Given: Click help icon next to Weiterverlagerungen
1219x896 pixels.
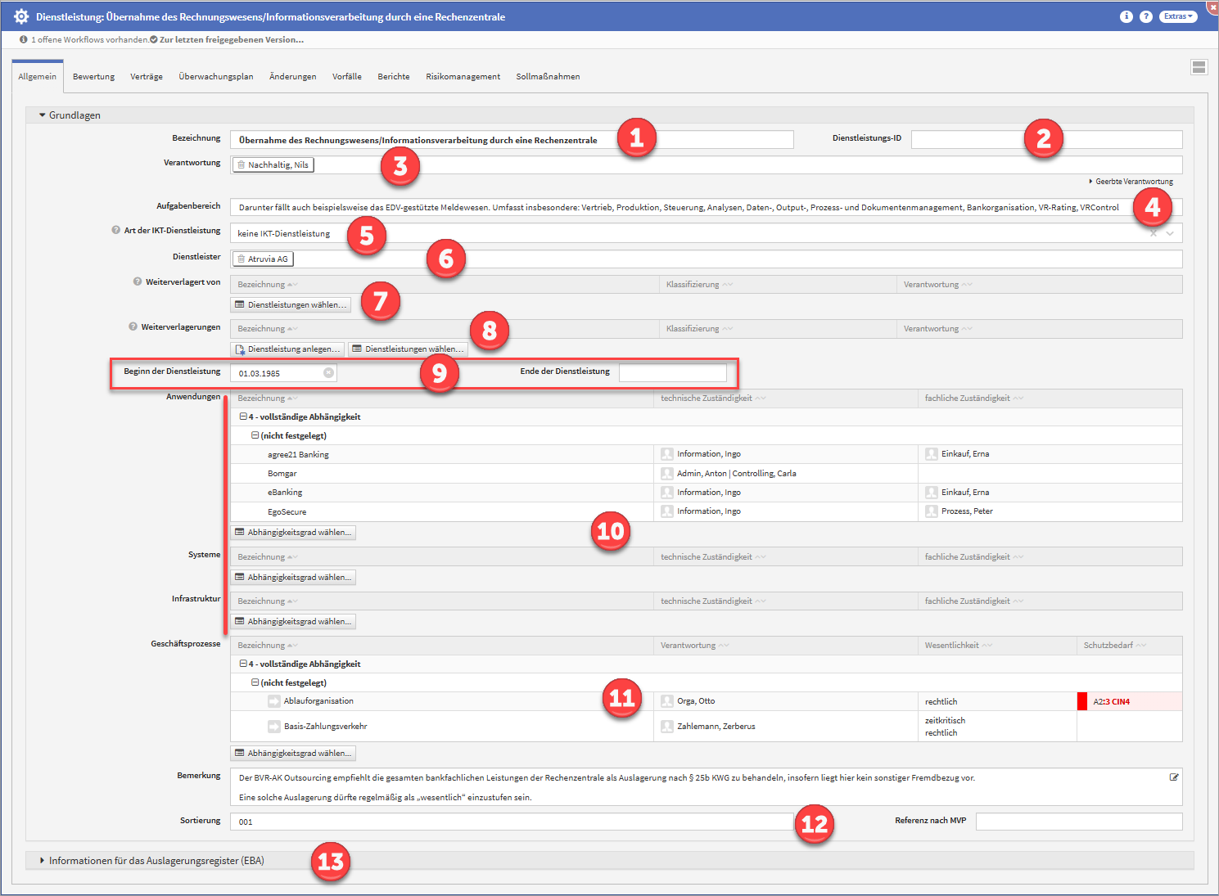Looking at the screenshot, I should tap(133, 327).
